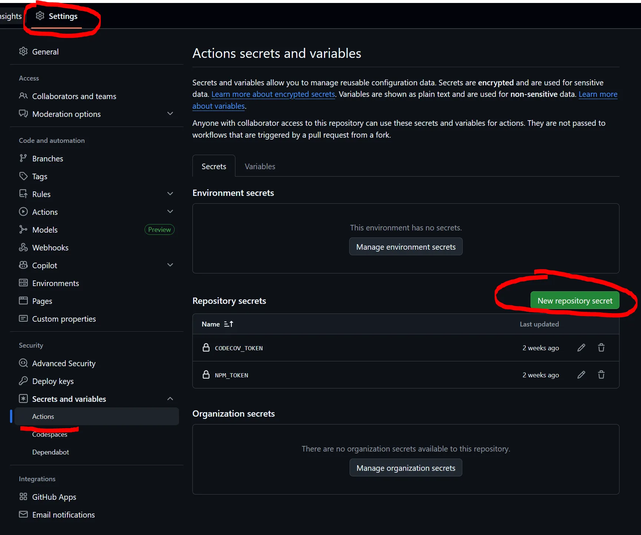641x535 pixels.
Task: Click Manage organization secrets
Action: pos(406,467)
